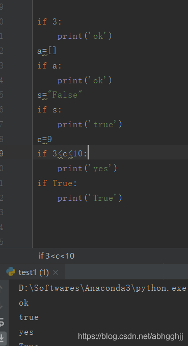This screenshot has width=188, height=346.
Task: Click the 'yes' console output line
Action: [x=26, y=332]
